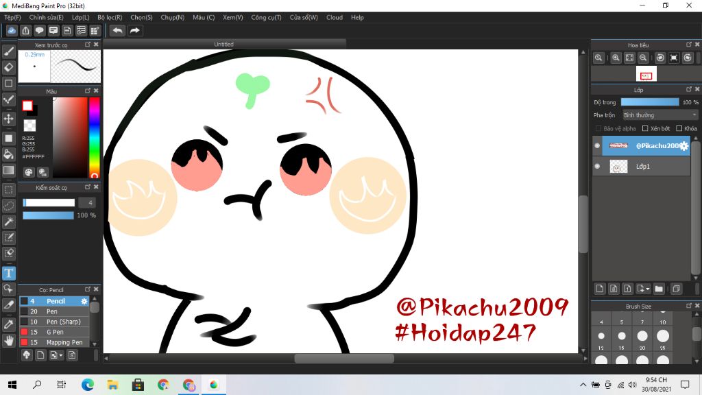
Task: Add a new layer in layer panel
Action: pos(600,289)
